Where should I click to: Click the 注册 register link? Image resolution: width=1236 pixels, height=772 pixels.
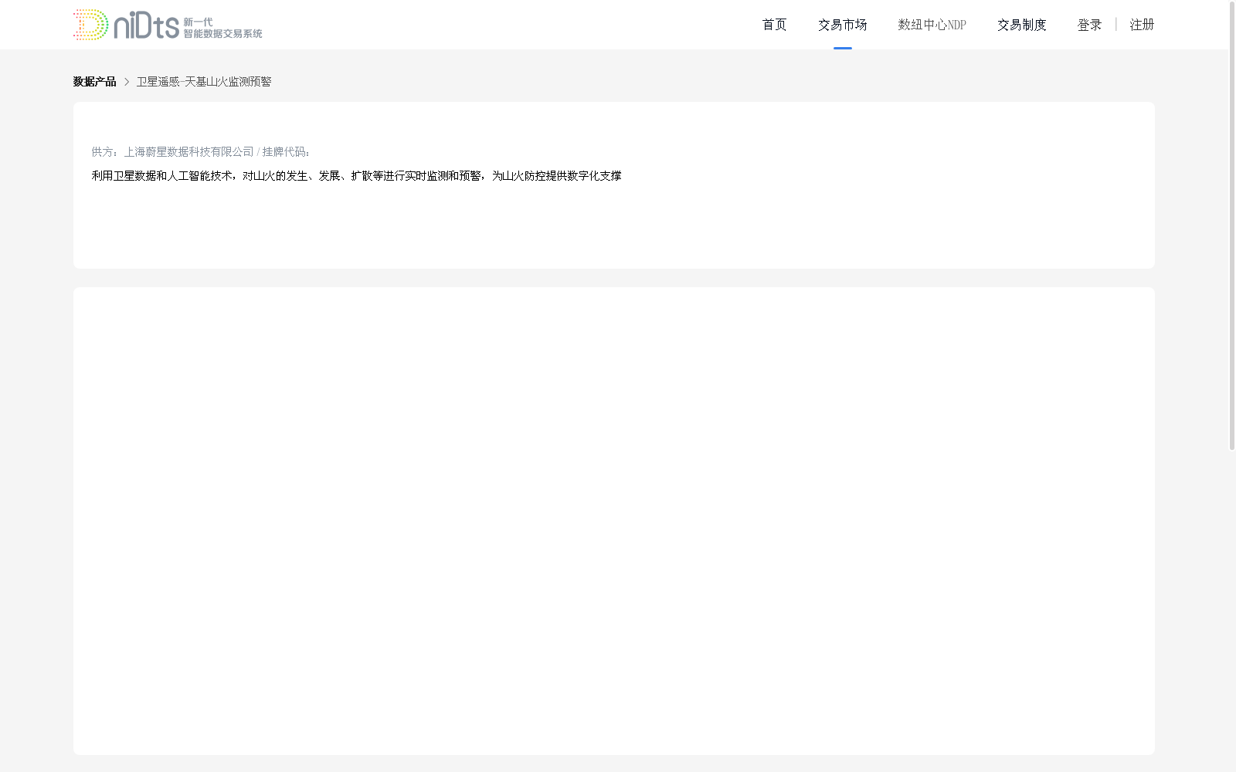tap(1142, 25)
